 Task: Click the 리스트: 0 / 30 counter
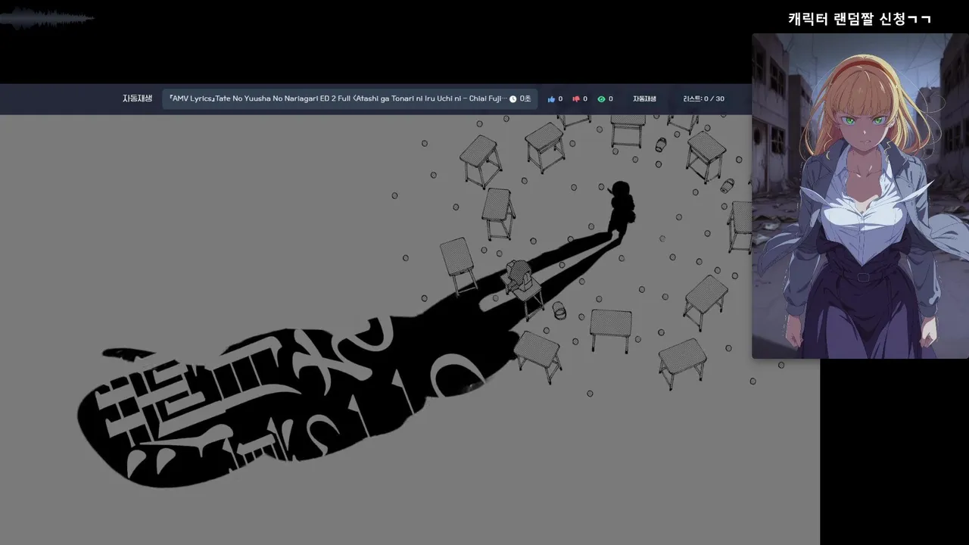pyautogui.click(x=703, y=99)
